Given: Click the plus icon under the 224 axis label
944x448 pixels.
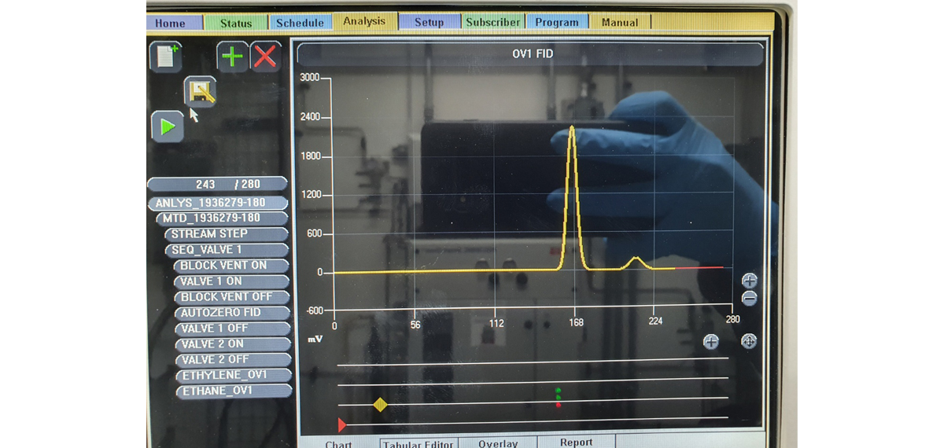Looking at the screenshot, I should pos(710,341).
